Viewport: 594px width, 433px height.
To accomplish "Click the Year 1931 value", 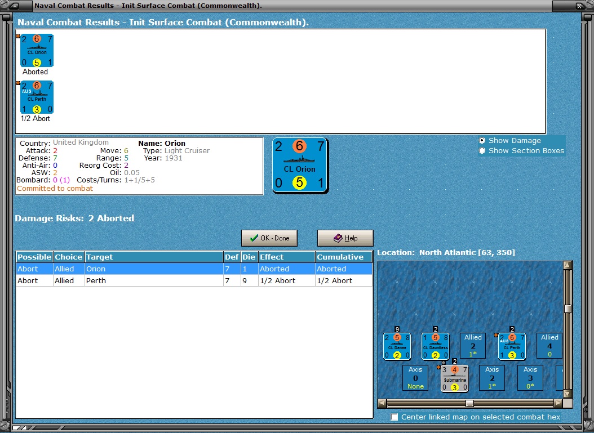I will 174,158.
